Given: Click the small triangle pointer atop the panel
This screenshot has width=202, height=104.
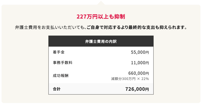Looking at the screenshot, I should pos(101,3).
